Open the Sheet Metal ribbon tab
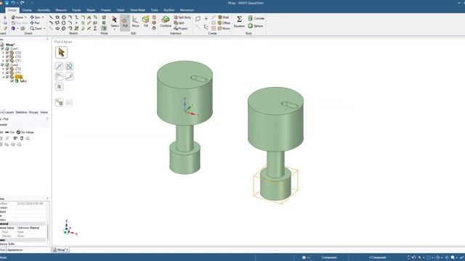The height and width of the screenshot is (261, 465). pyautogui.click(x=137, y=10)
